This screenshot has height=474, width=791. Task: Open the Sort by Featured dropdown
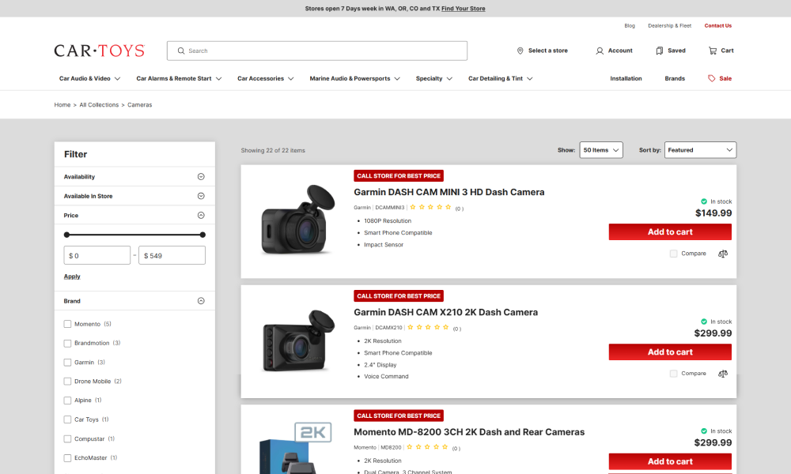coord(699,150)
